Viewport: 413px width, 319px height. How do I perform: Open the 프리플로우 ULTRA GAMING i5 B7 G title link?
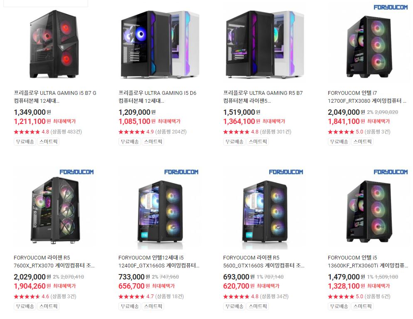[55, 97]
